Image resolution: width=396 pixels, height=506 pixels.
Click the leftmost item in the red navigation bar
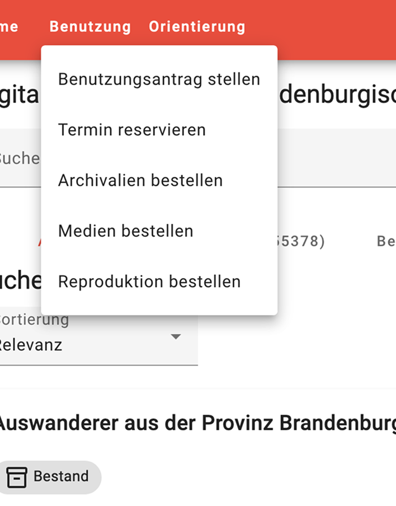(10, 26)
